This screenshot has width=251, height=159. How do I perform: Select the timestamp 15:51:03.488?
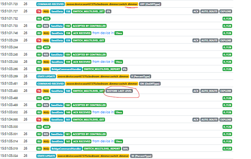point(9,98)
